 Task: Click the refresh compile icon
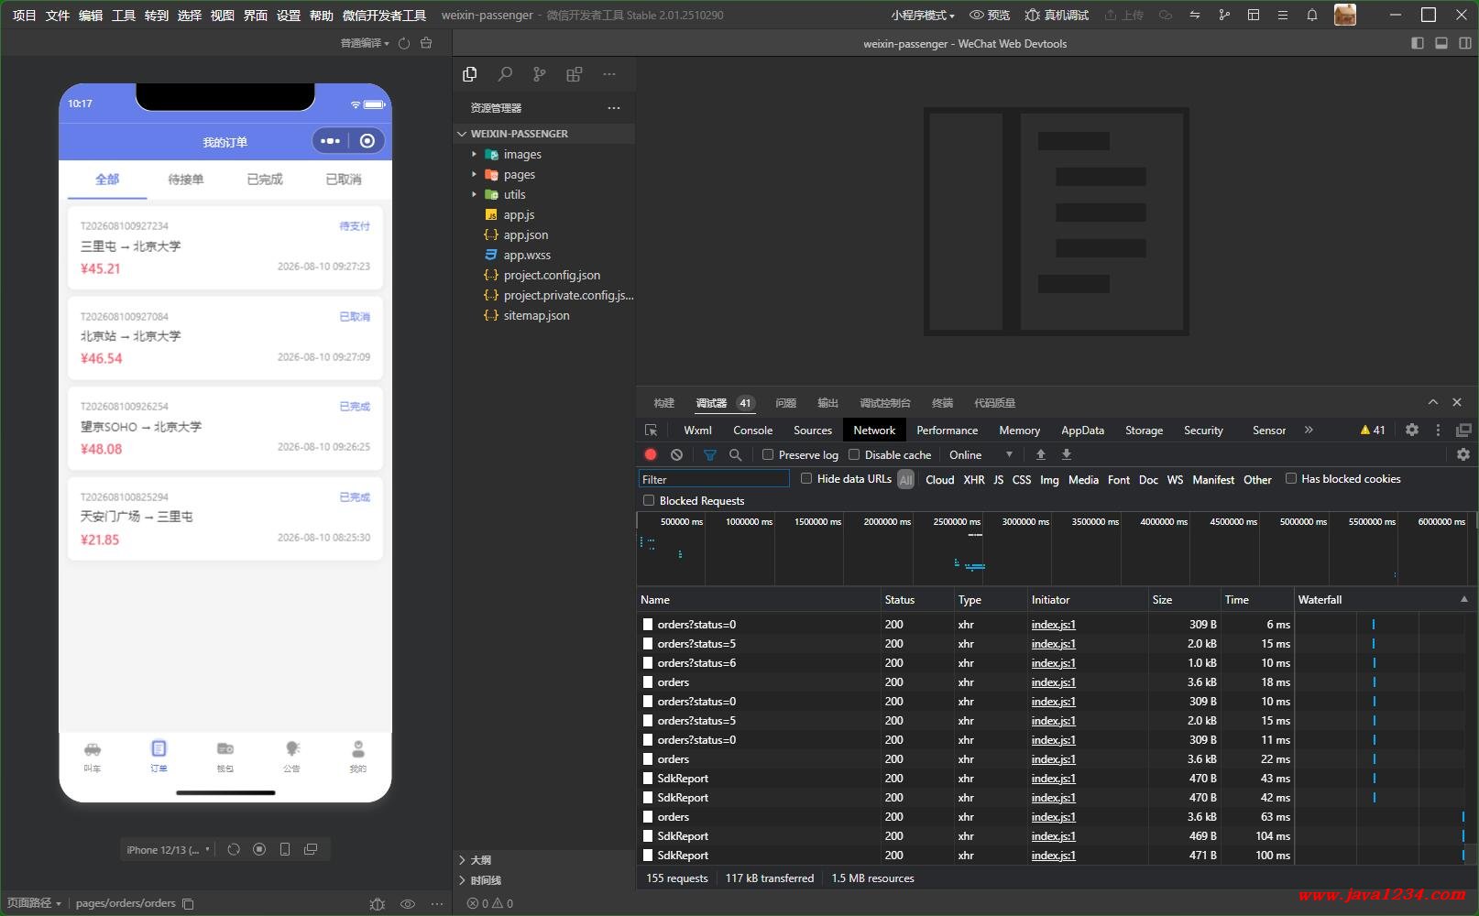point(404,43)
